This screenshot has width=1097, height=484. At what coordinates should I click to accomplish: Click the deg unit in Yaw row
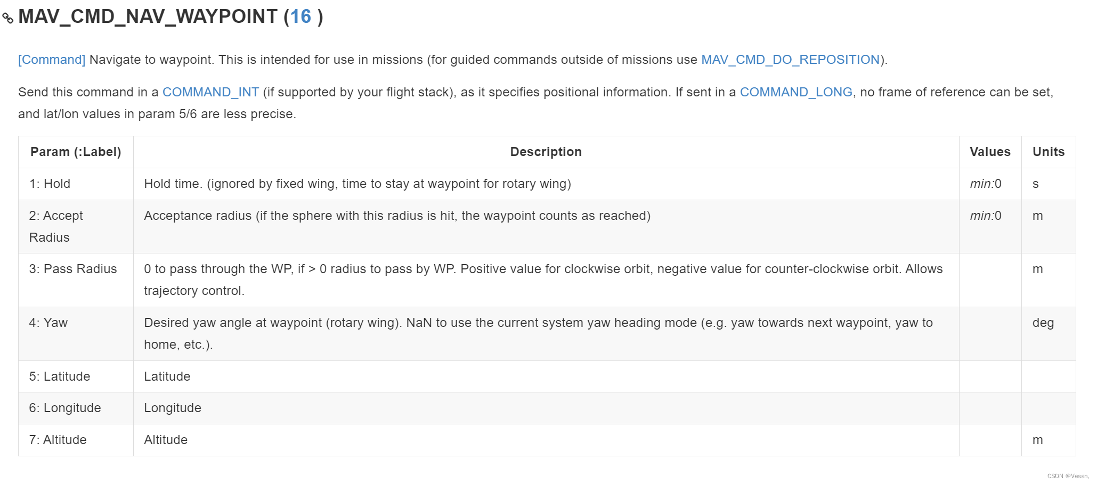pyautogui.click(x=1043, y=323)
